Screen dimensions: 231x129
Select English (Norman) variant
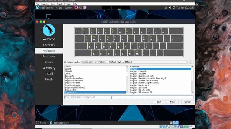160,87
